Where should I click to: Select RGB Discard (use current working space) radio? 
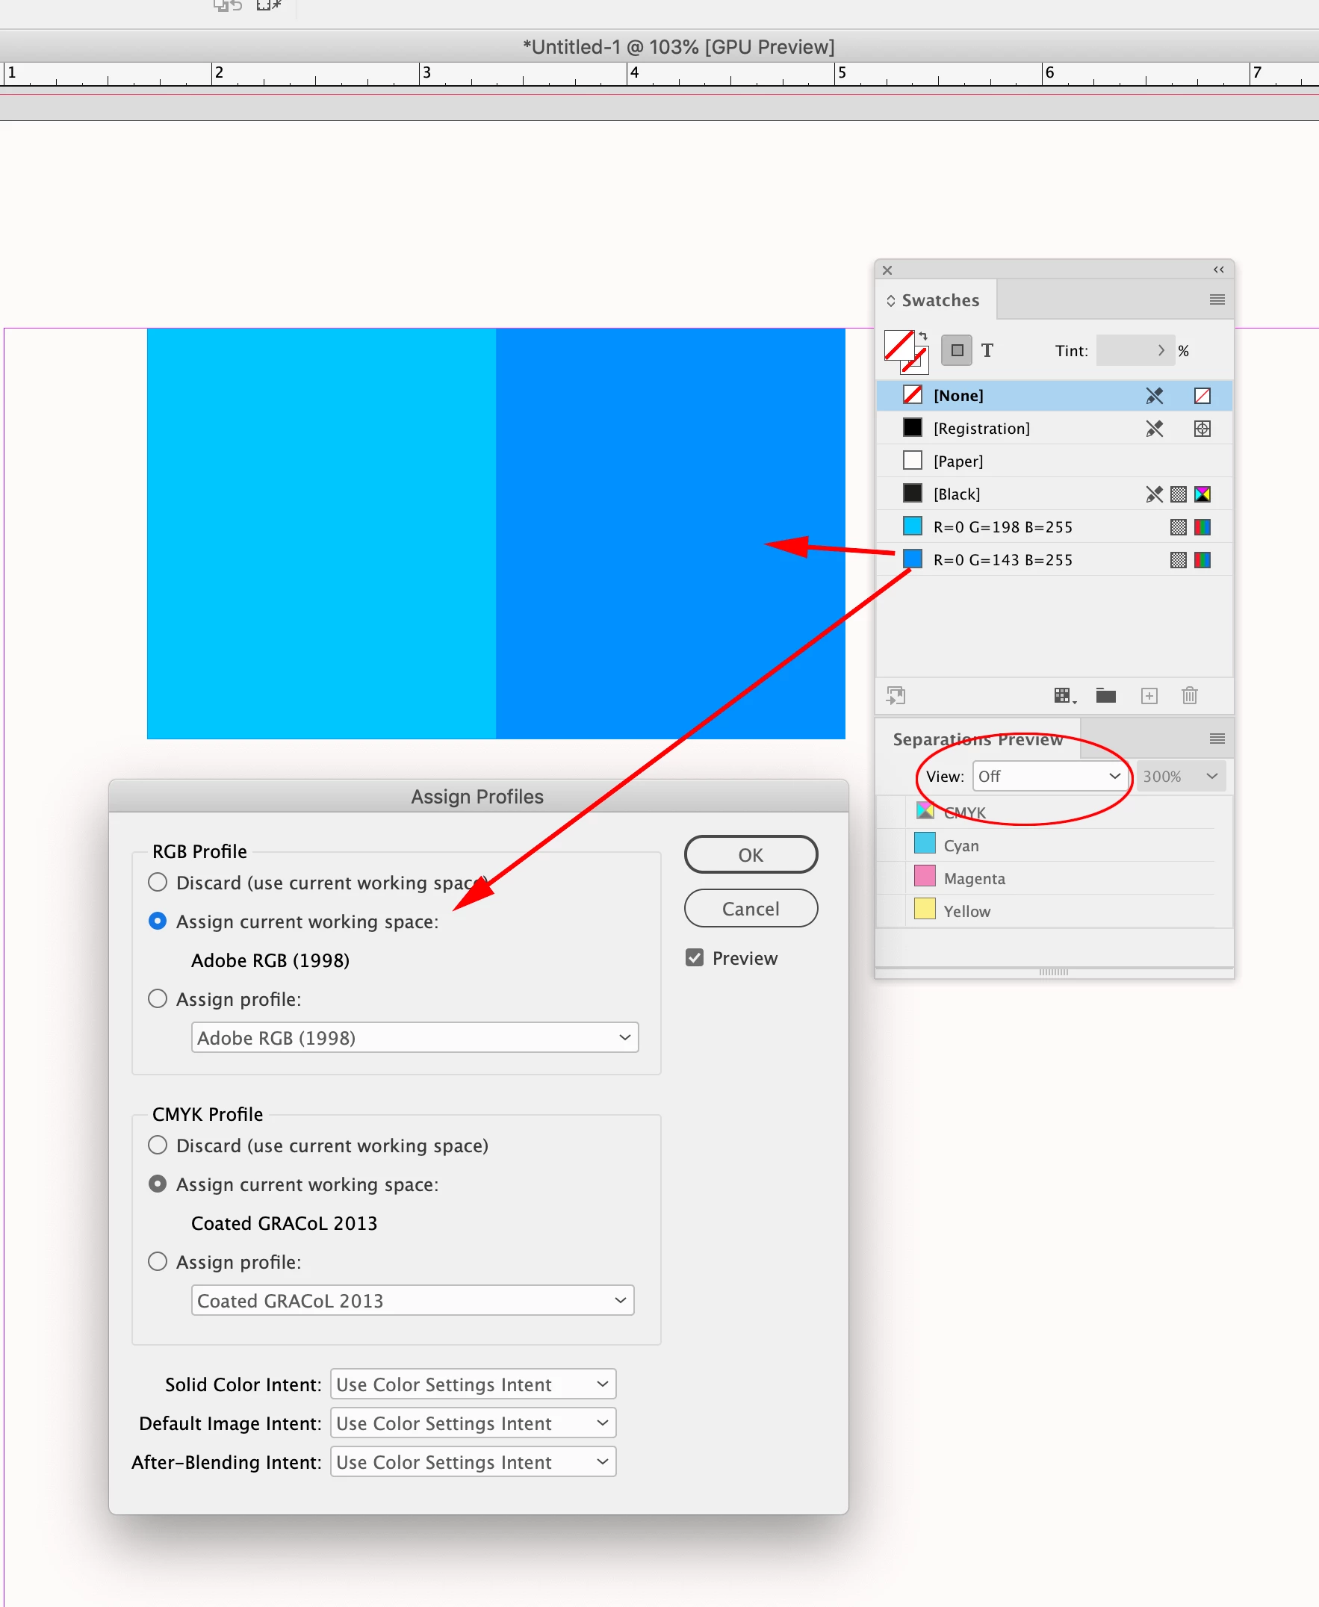click(x=158, y=882)
